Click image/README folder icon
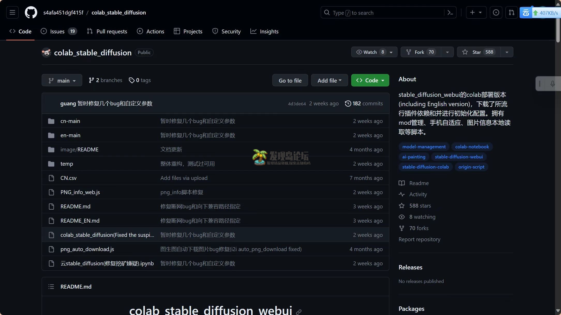 pos(51,150)
